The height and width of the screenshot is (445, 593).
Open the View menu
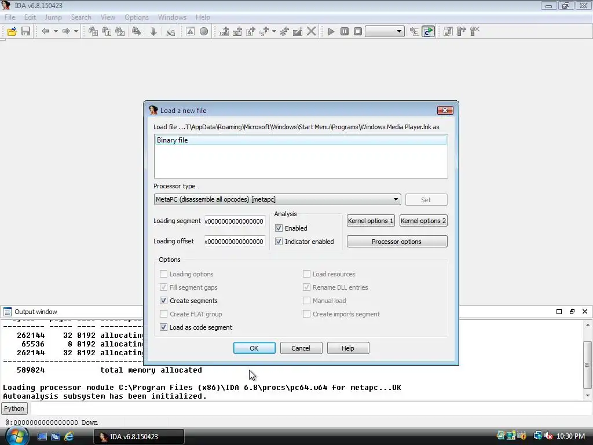(108, 17)
